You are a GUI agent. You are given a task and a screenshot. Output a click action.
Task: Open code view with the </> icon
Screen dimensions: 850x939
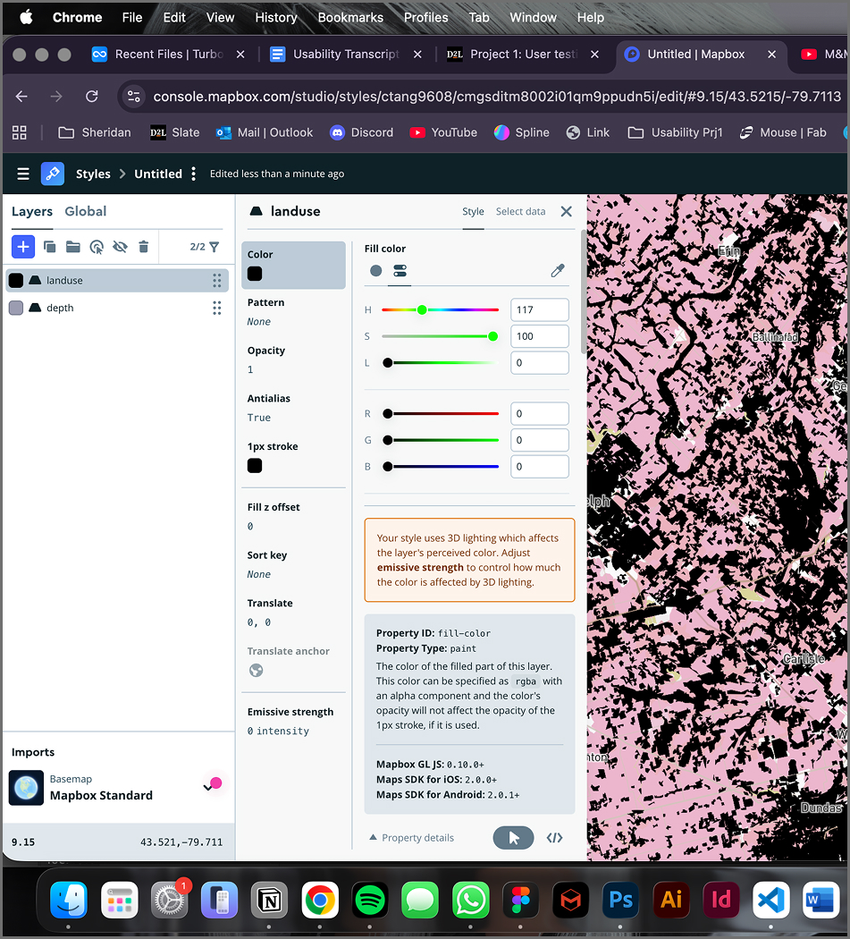554,838
